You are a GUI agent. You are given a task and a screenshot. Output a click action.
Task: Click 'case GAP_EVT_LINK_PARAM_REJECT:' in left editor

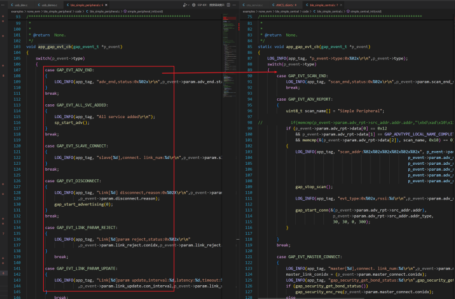[x=81, y=228]
